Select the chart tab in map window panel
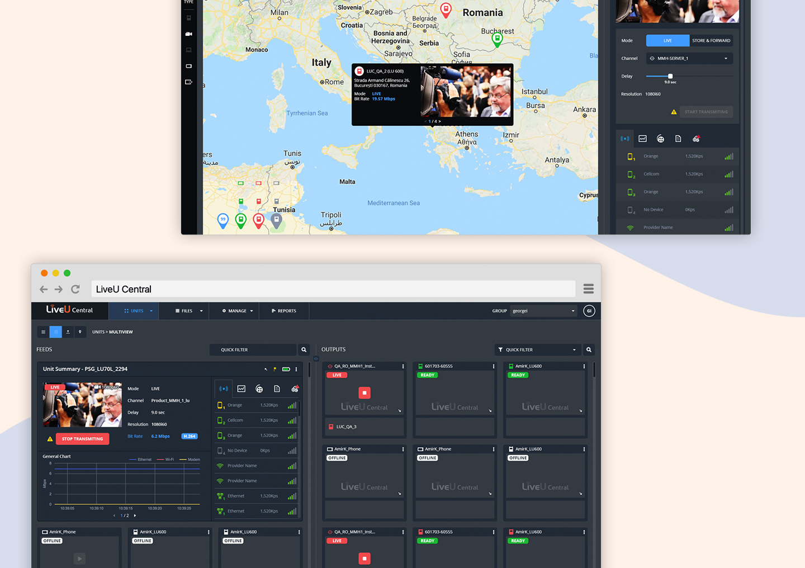805x568 pixels. click(x=643, y=139)
